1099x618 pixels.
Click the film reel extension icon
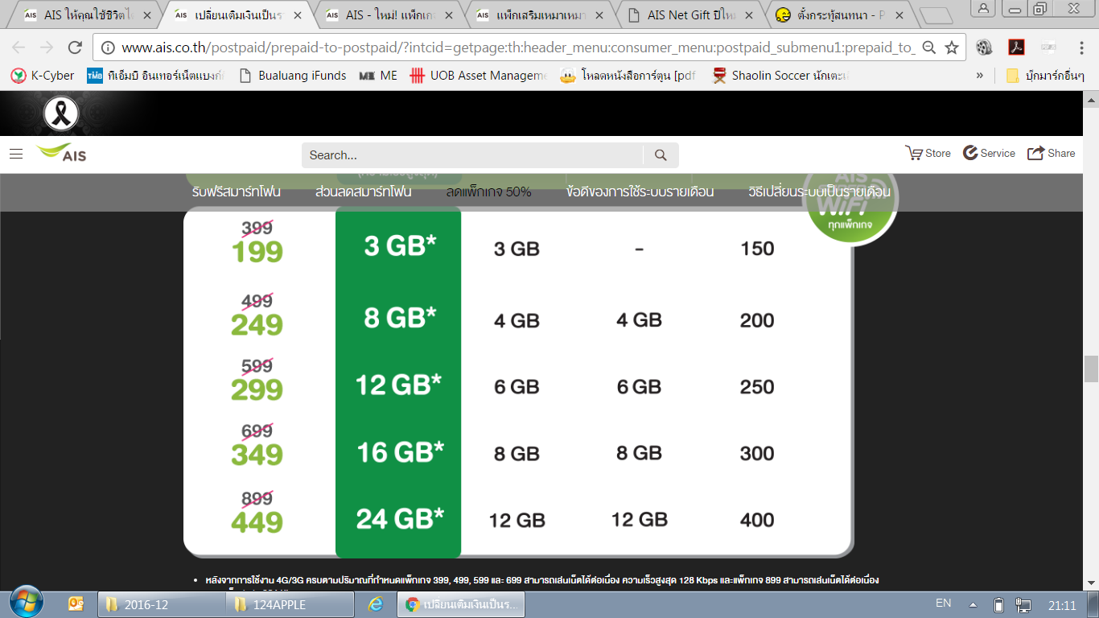tap(984, 47)
